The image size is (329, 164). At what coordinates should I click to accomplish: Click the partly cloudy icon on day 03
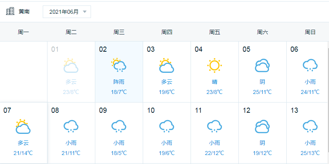click(167, 65)
